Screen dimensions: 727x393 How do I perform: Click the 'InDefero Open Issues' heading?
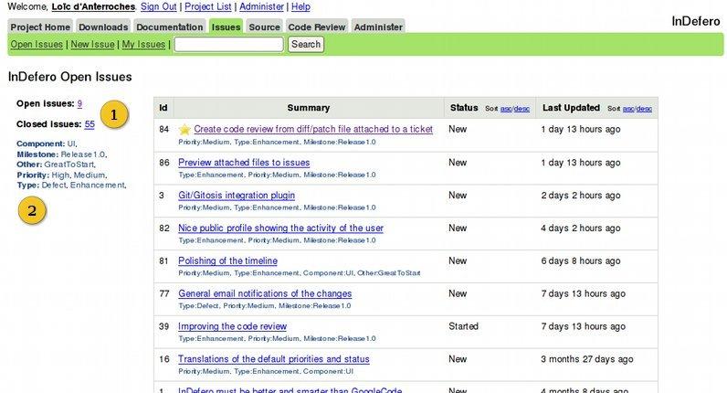[x=70, y=77]
